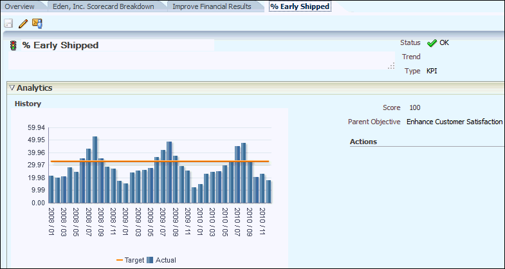Click the orange target line in chart

(x=160, y=161)
